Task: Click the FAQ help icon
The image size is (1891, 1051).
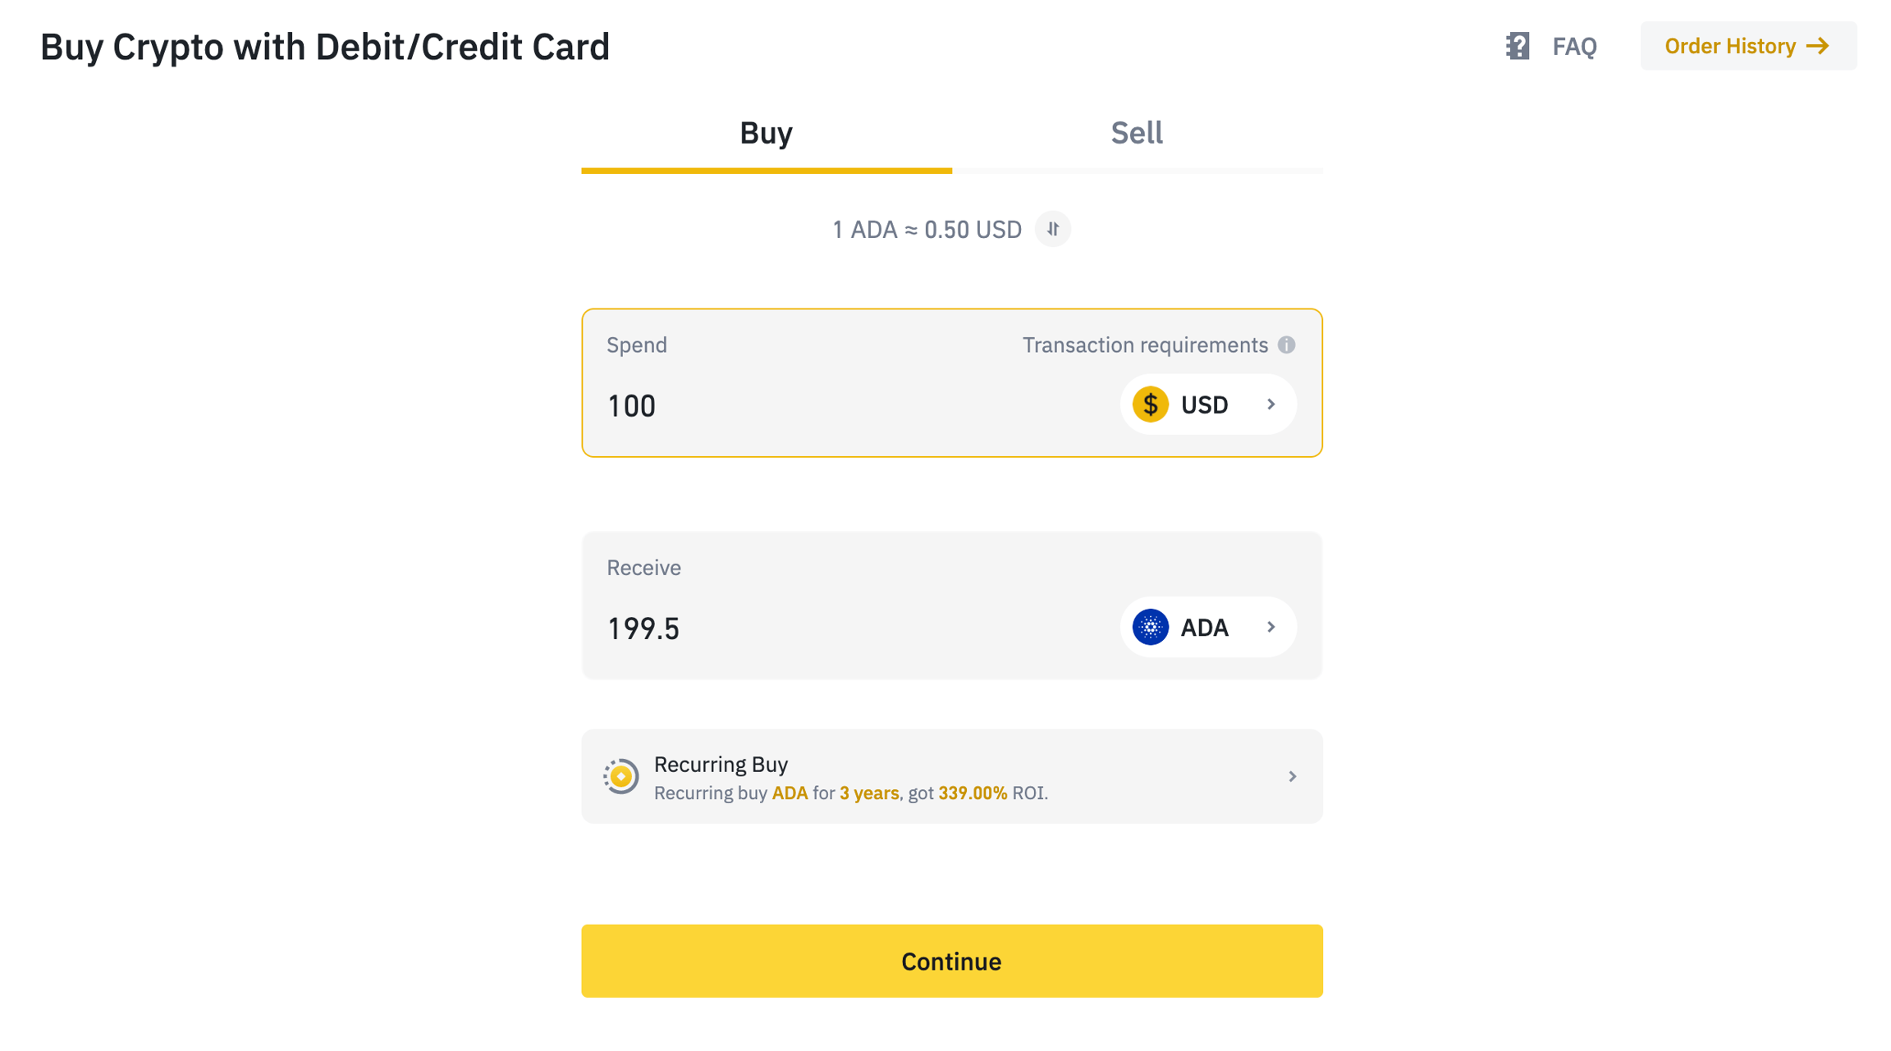Action: coord(1518,46)
